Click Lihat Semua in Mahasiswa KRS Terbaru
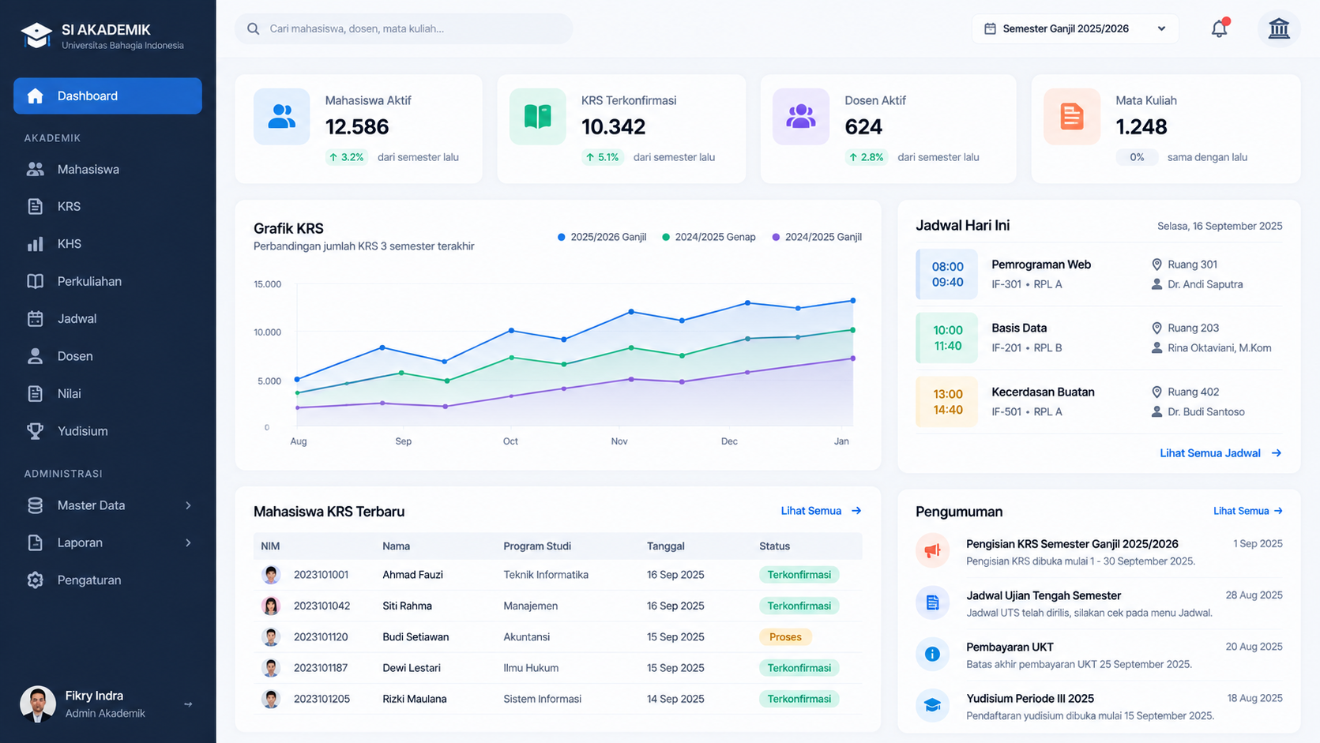 click(821, 511)
